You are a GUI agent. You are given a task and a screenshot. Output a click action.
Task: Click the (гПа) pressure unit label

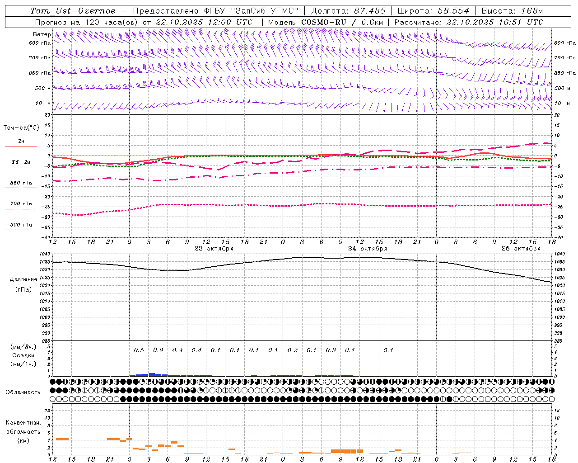point(23,290)
